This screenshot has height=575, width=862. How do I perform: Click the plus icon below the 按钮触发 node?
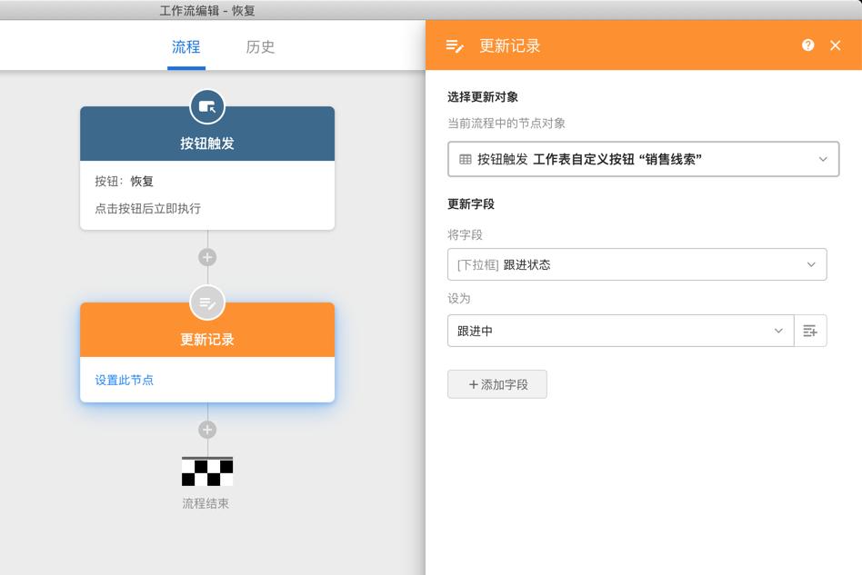(207, 257)
